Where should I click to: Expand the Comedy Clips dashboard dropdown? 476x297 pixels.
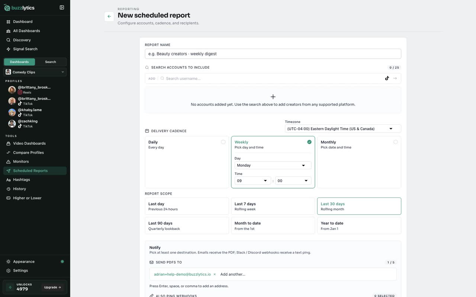(35, 72)
